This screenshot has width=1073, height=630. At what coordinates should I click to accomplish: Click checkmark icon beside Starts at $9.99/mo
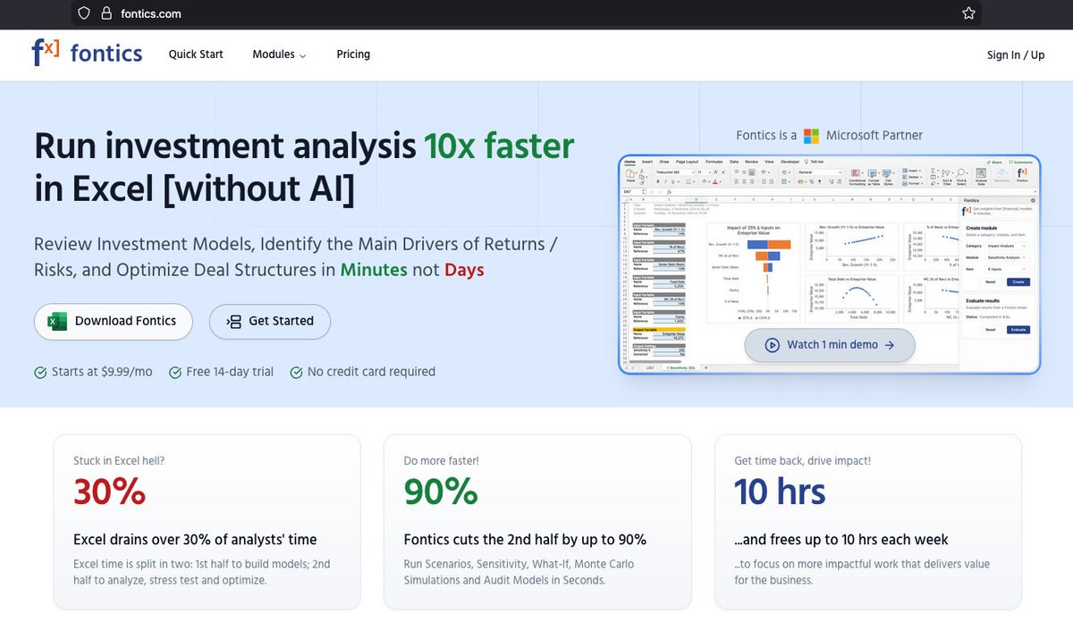point(40,373)
